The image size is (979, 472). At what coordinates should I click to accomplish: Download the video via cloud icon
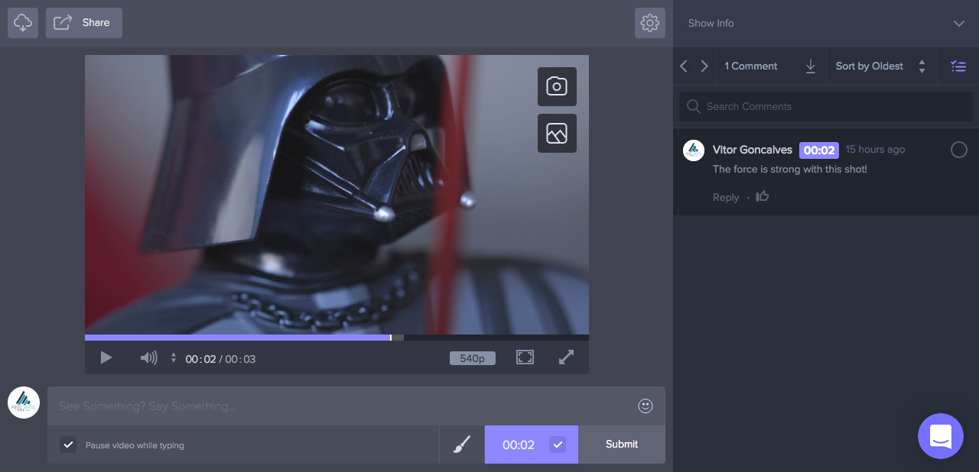pos(23,23)
